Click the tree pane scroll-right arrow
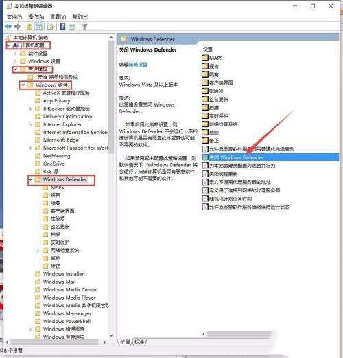The image size is (343, 358). click(104, 342)
